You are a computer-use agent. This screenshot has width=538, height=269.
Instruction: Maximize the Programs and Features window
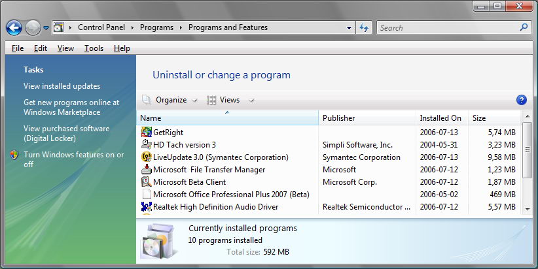coord(497,6)
